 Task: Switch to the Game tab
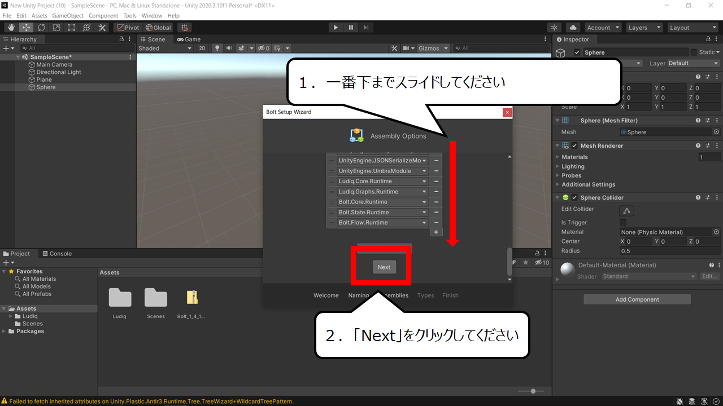[x=189, y=39]
